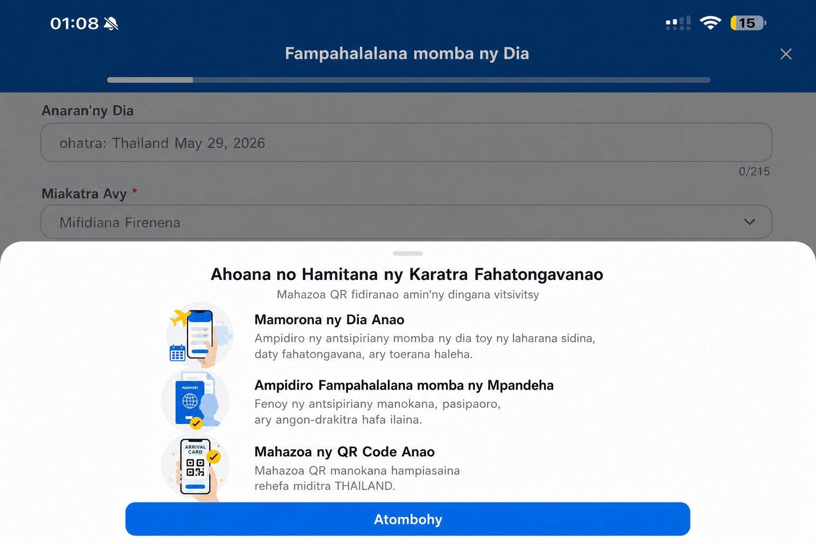Tap the 'Miakatra Avy' field label
This screenshot has height=544, width=816.
click(84, 194)
